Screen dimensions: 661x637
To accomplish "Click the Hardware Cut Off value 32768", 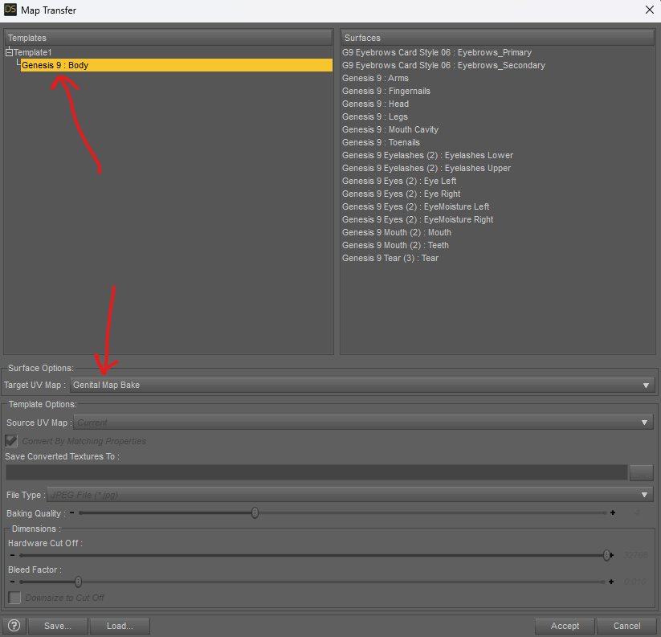I will coord(636,555).
